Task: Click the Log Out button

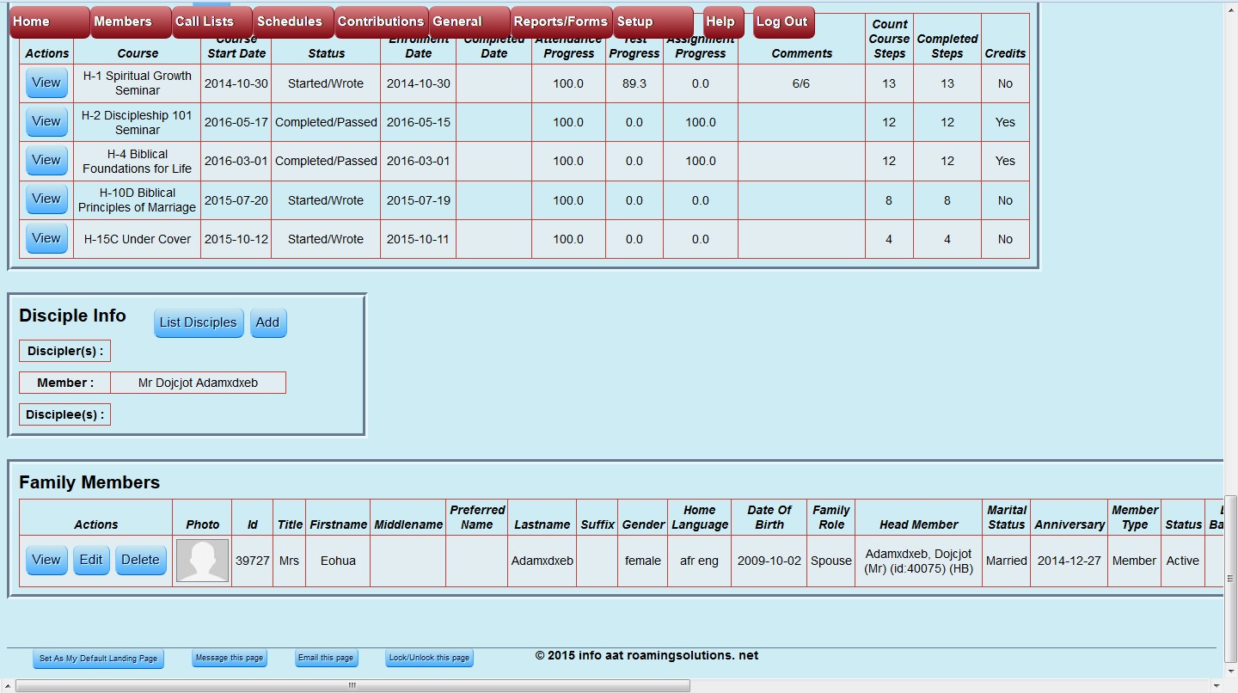Action: pyautogui.click(x=783, y=21)
